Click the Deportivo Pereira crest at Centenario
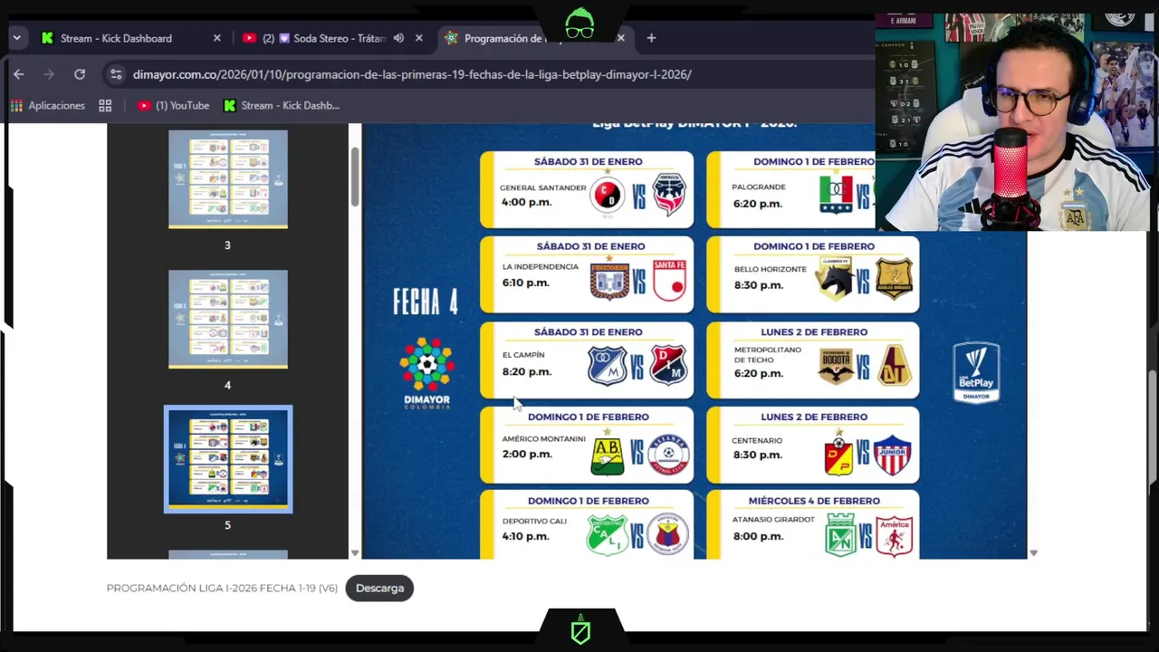 tap(838, 455)
